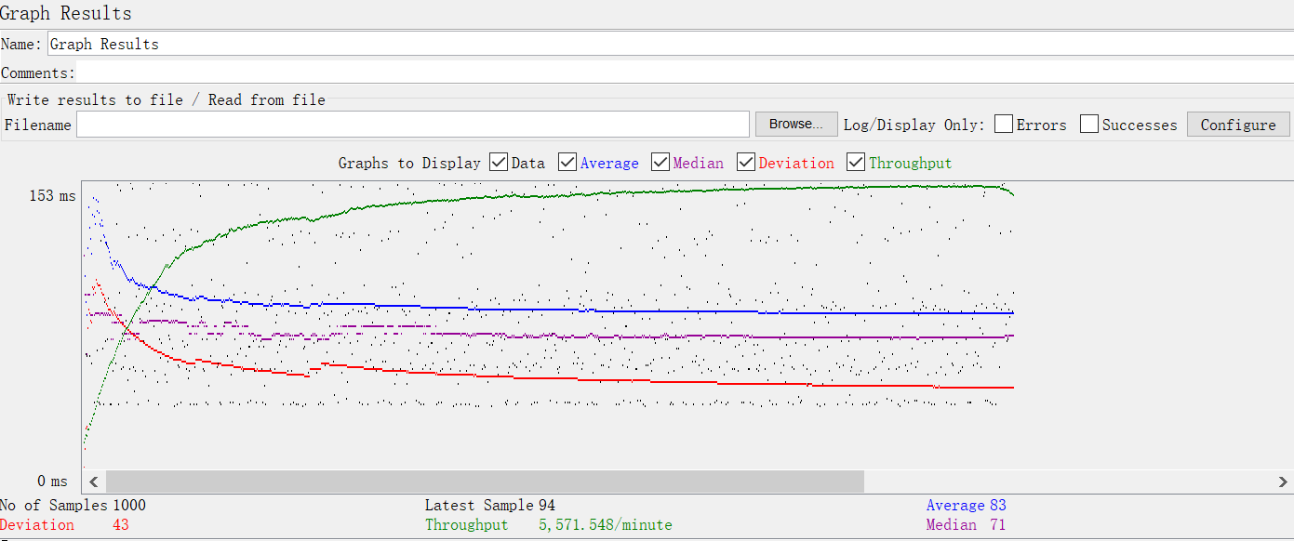Disable the purple Median display checkbox
Screen dimensions: 1294x541
click(x=660, y=163)
